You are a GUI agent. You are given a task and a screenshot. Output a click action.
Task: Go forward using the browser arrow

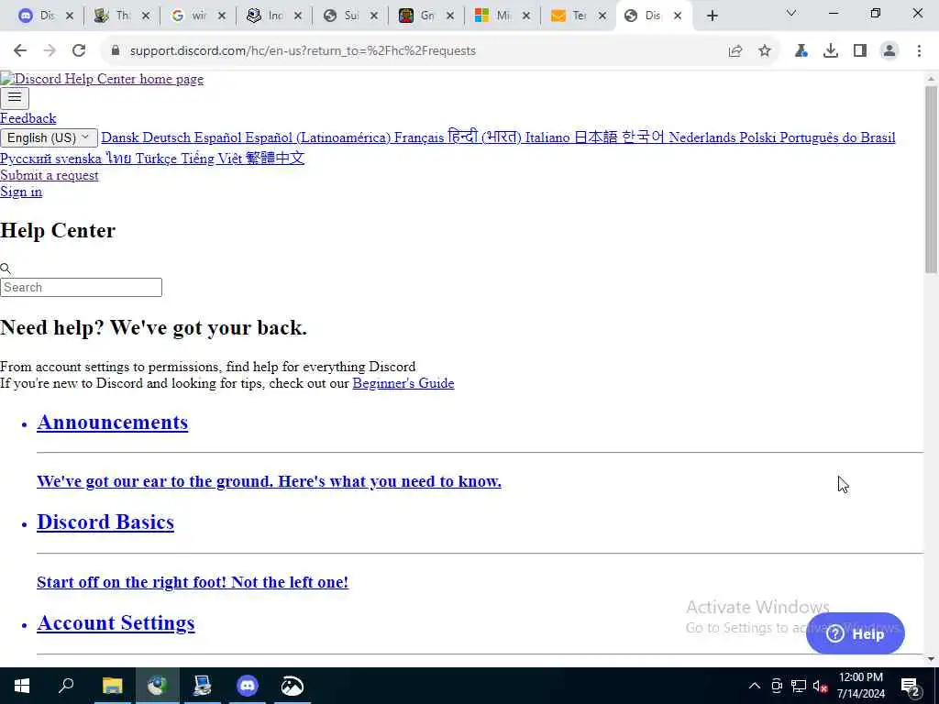[x=50, y=51]
